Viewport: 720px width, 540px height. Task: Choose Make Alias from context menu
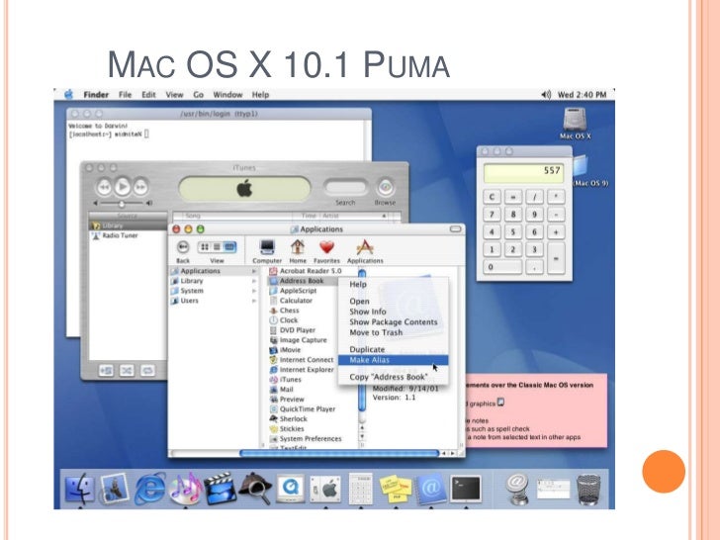click(x=393, y=360)
